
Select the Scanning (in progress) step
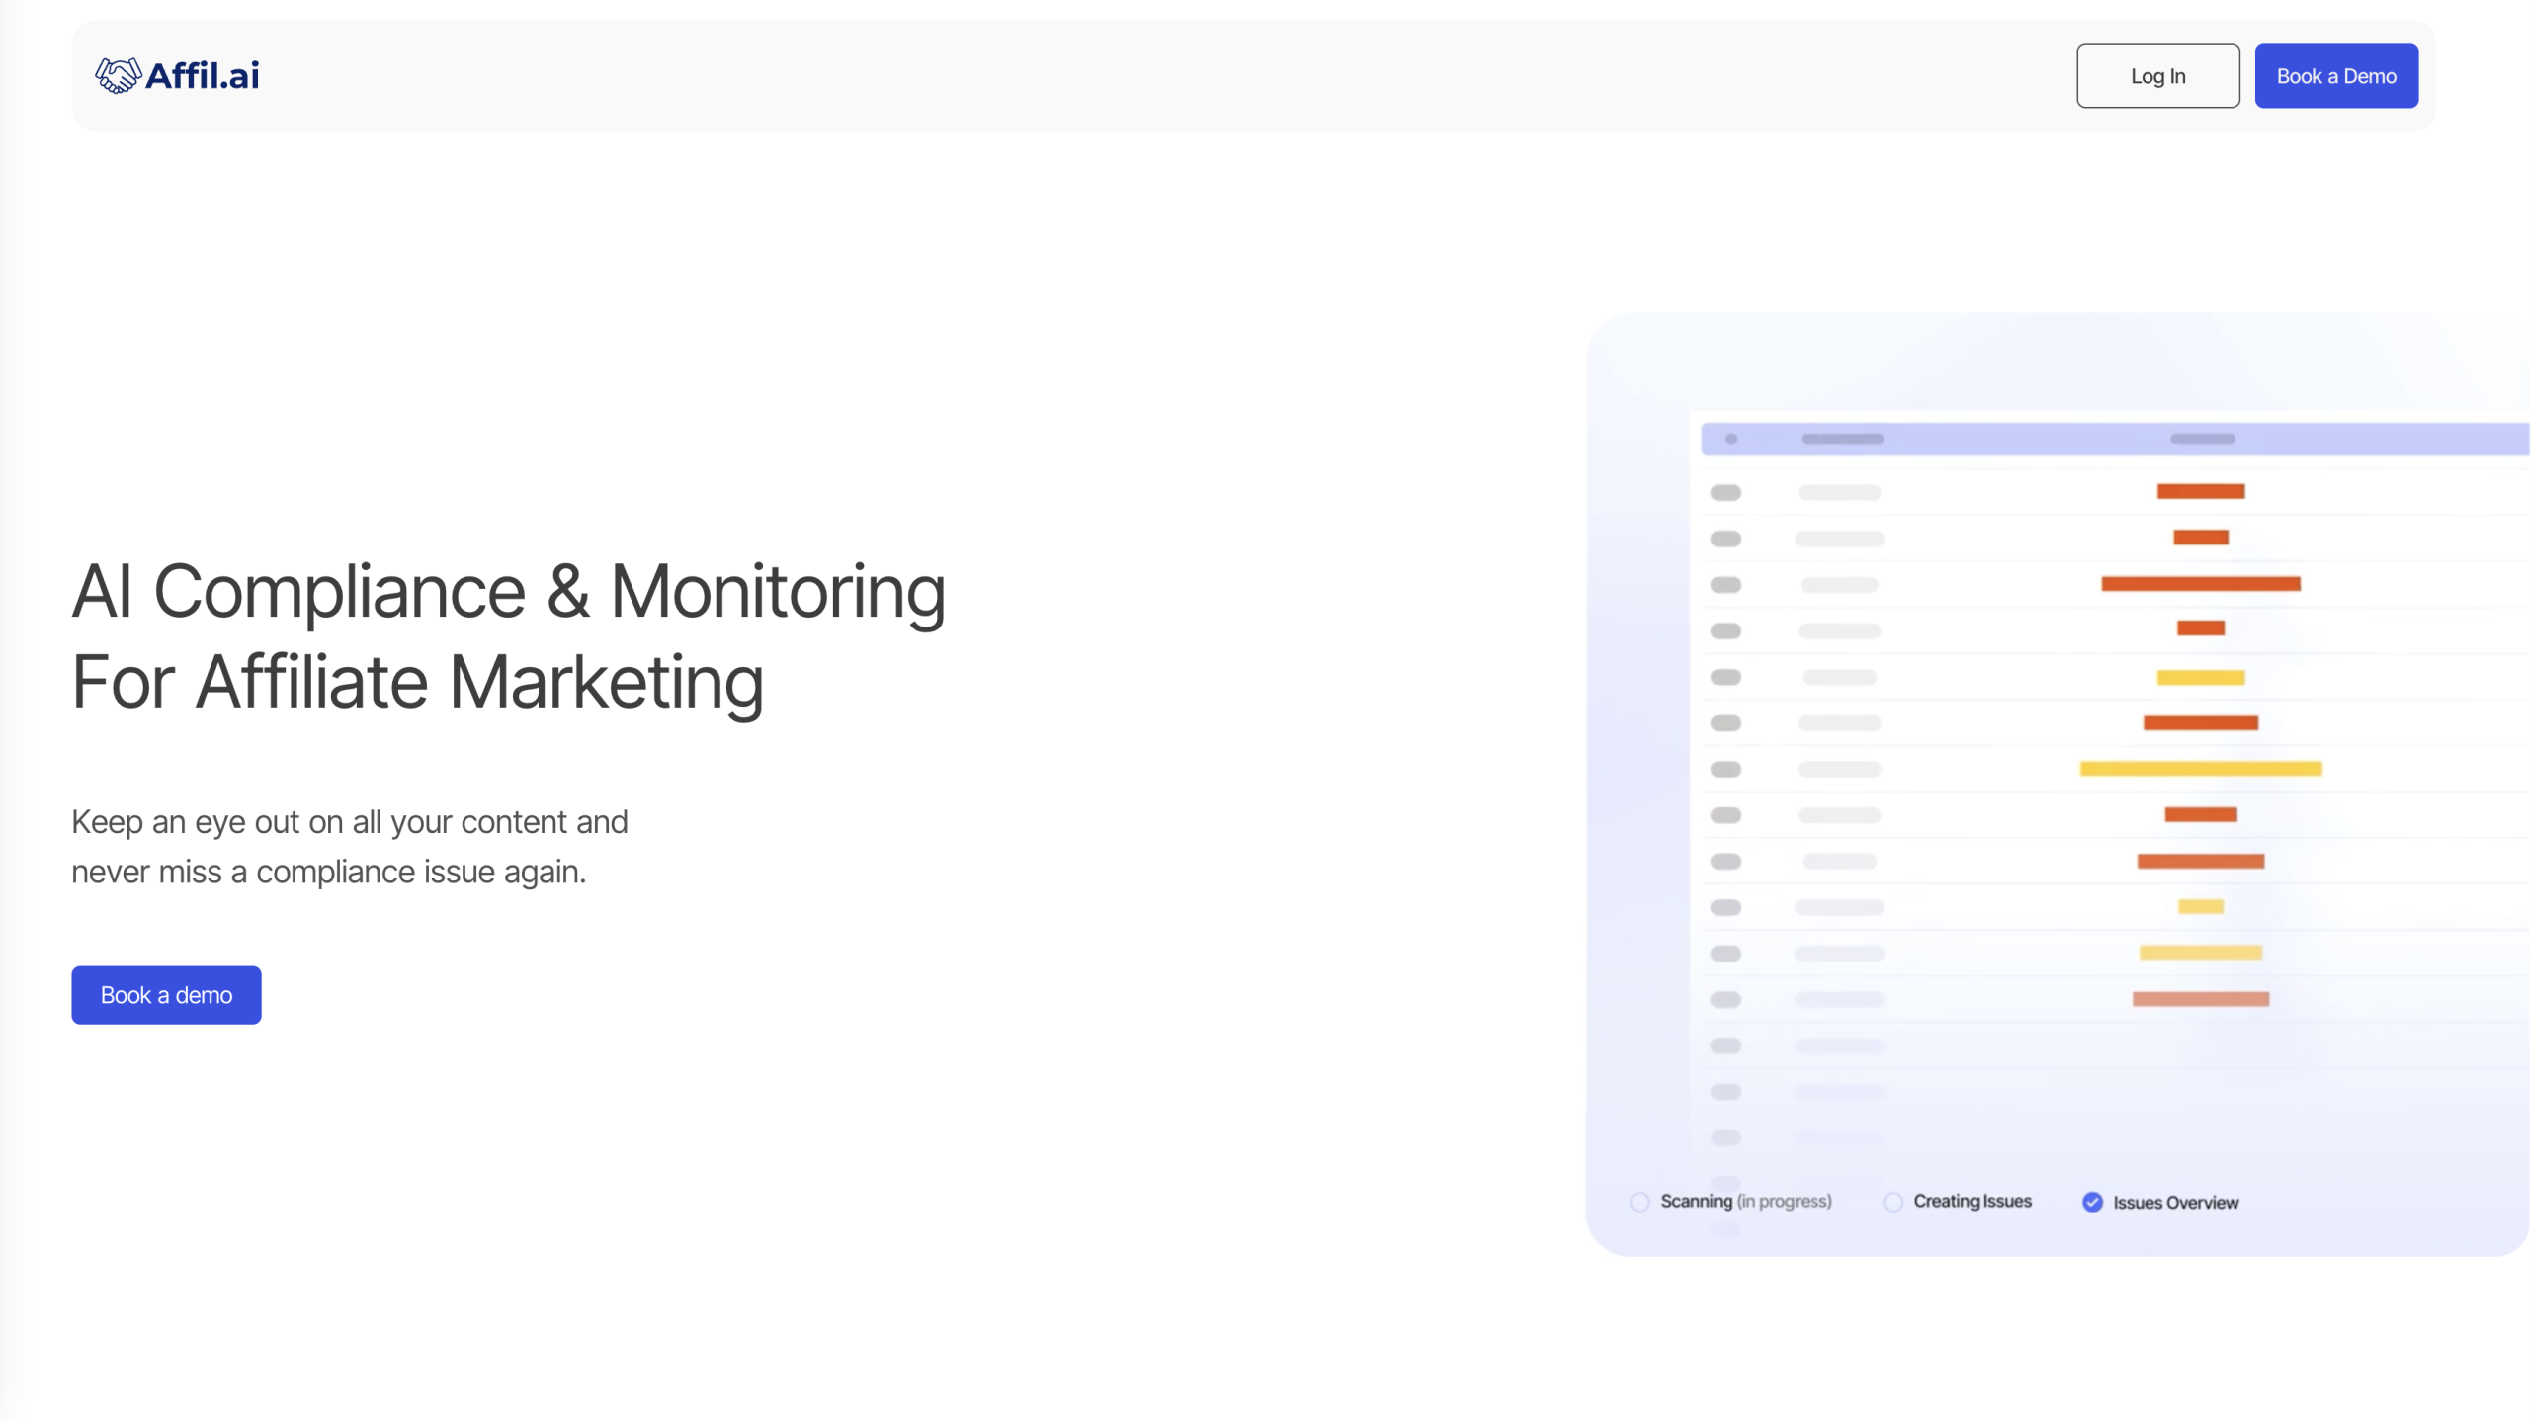click(x=1730, y=1201)
